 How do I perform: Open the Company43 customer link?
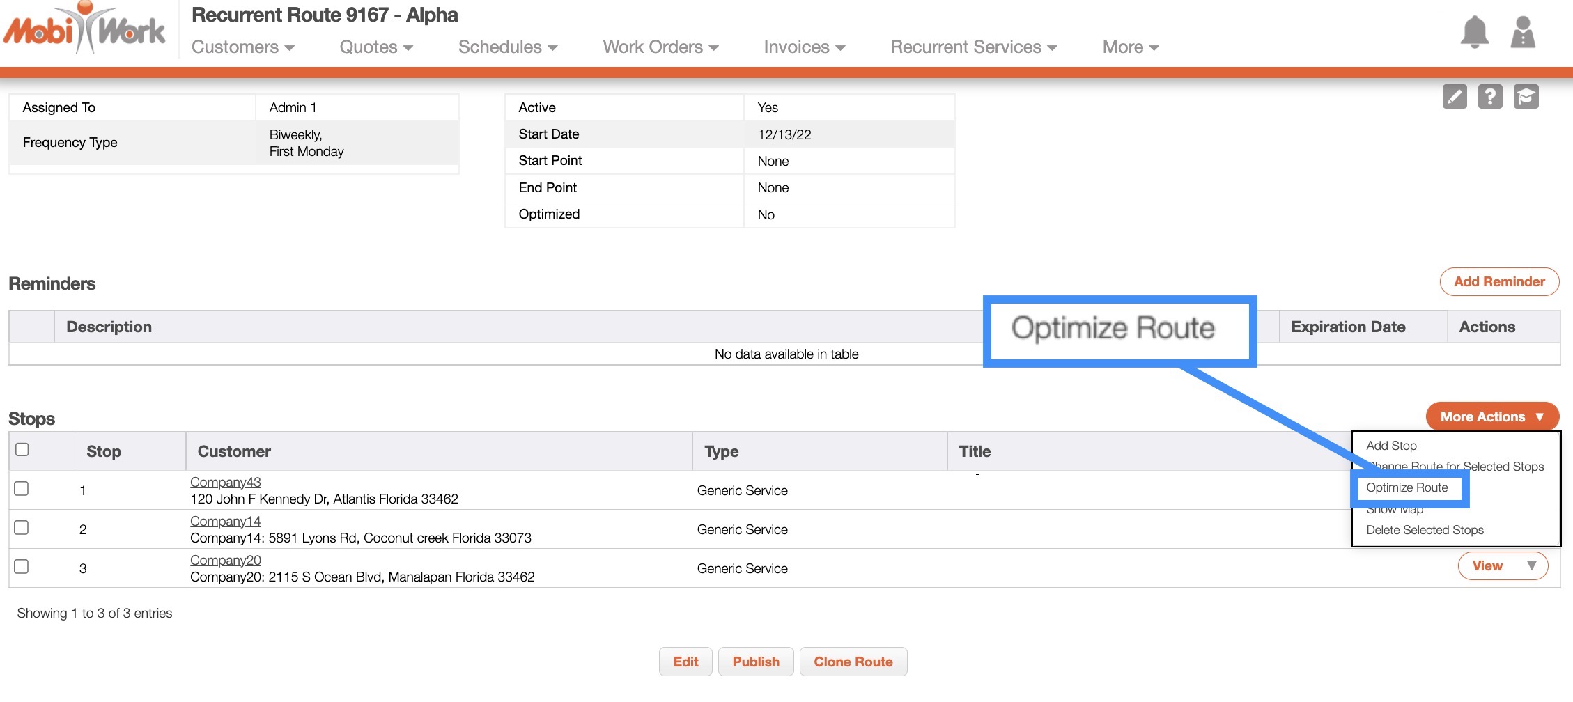coord(225,482)
